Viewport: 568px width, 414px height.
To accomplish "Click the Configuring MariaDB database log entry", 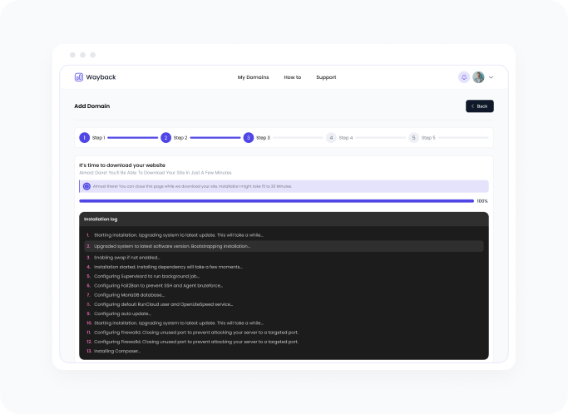I will click(129, 294).
